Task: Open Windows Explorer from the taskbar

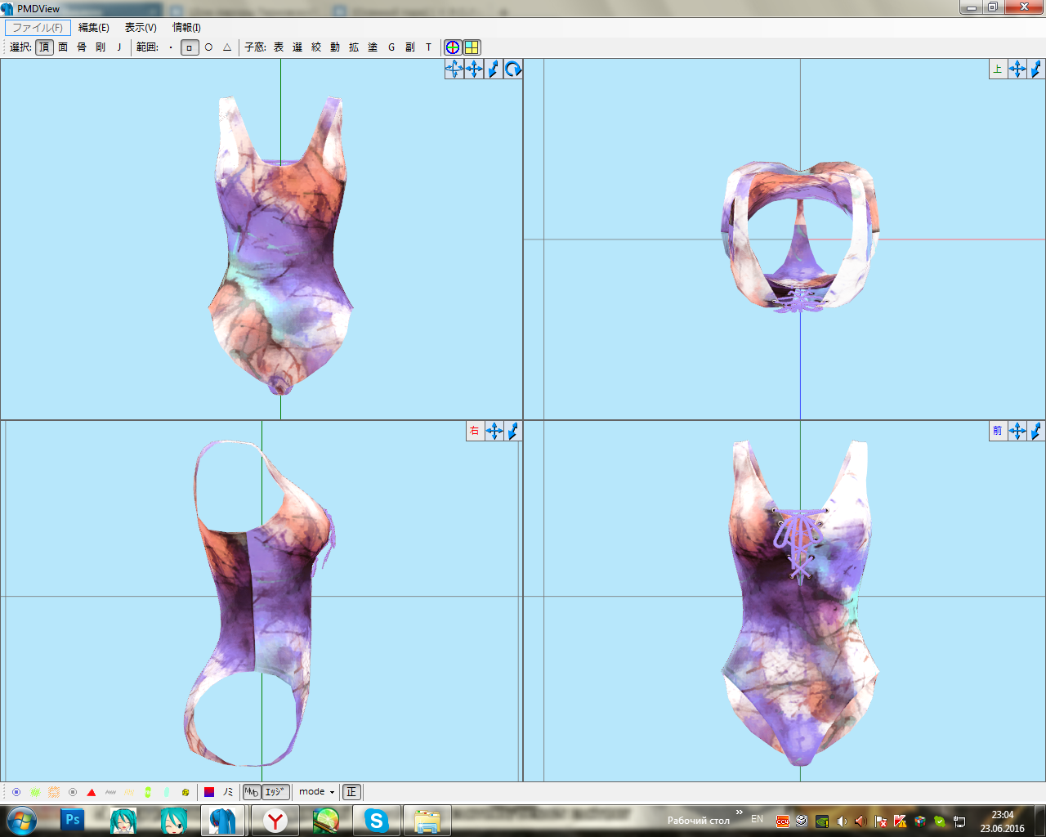Action: tap(427, 821)
